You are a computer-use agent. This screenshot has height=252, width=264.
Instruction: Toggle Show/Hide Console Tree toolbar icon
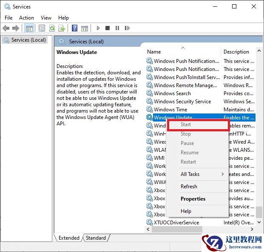pyautogui.click(x=29, y=28)
